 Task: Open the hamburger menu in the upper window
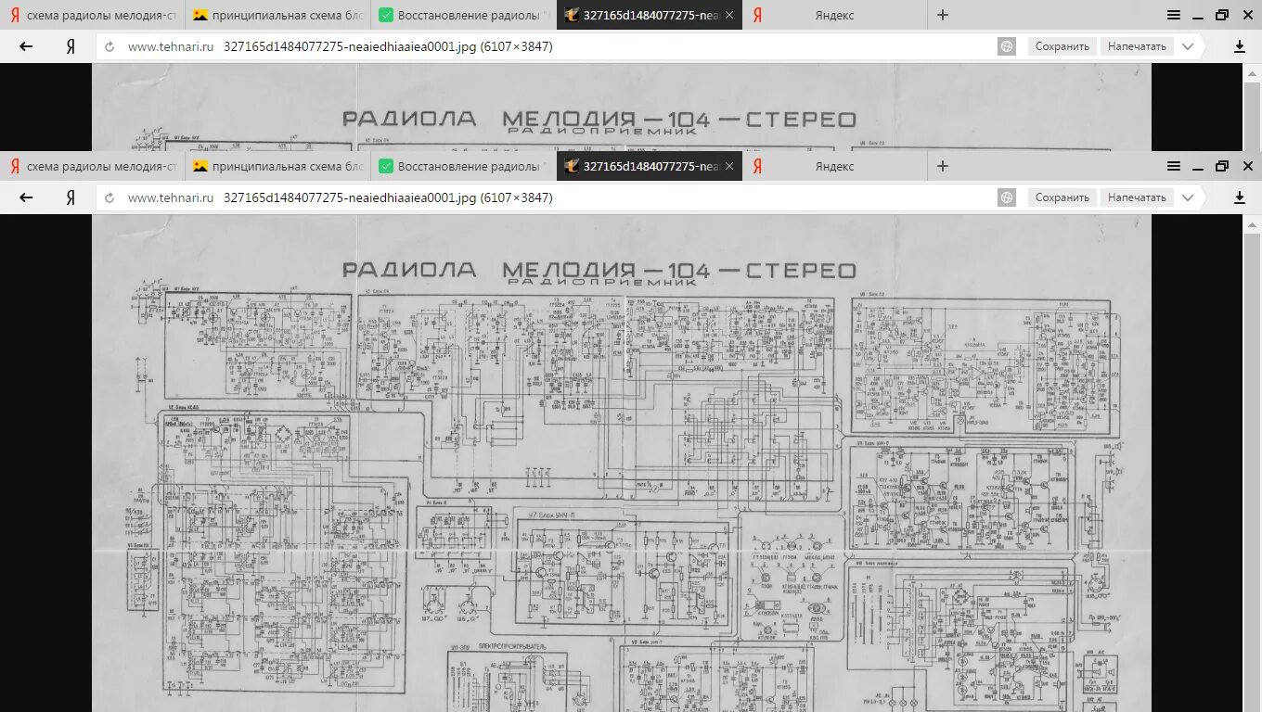1174,15
